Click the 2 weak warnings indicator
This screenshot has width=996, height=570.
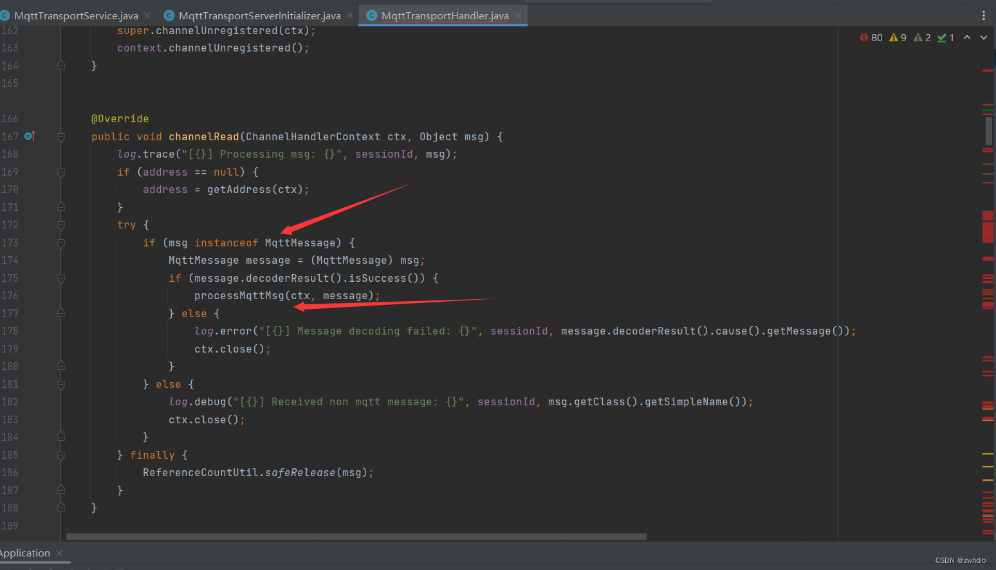(923, 38)
